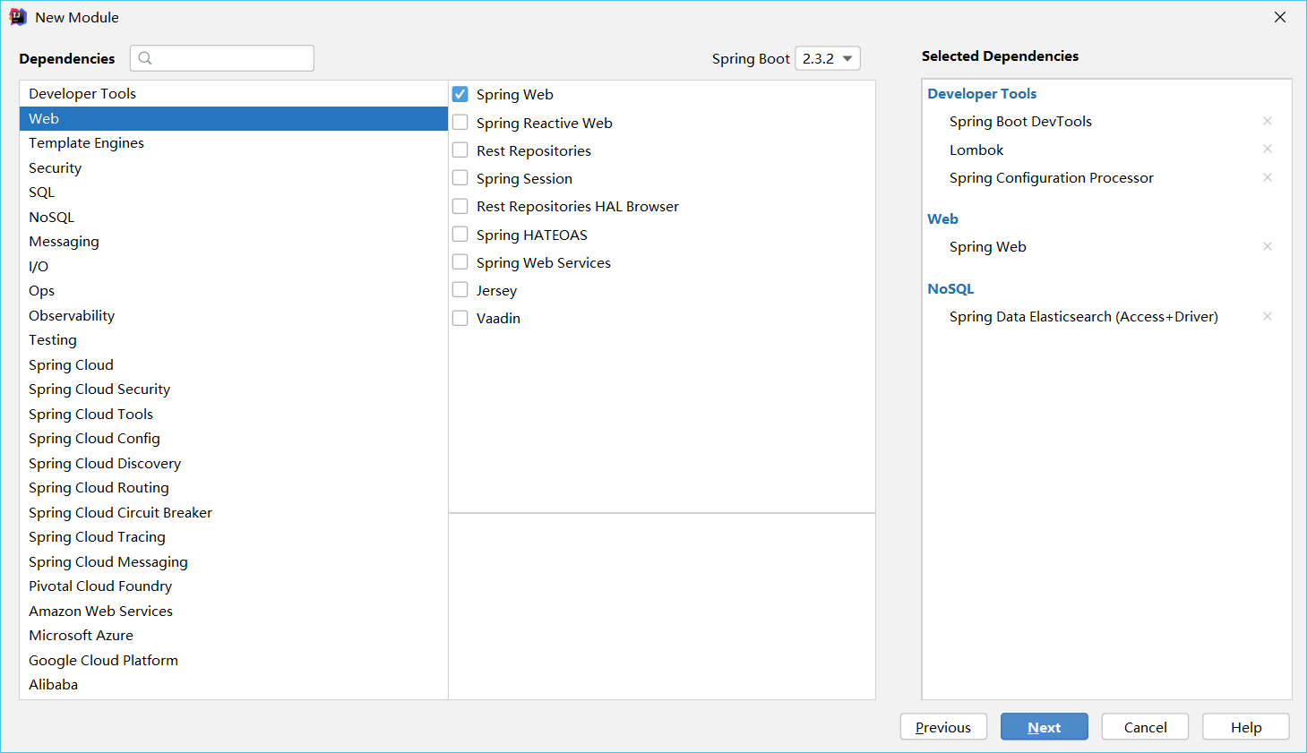Remove Spring Configuration Processor dependency
This screenshot has width=1307, height=753.
1268,177
